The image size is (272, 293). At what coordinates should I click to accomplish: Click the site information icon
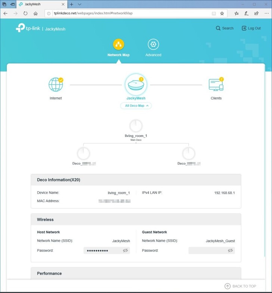coord(49,13)
